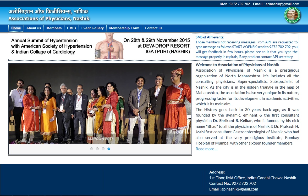308x196 pixels.
Task: Select the first slideshow dot
Action: 91,149
